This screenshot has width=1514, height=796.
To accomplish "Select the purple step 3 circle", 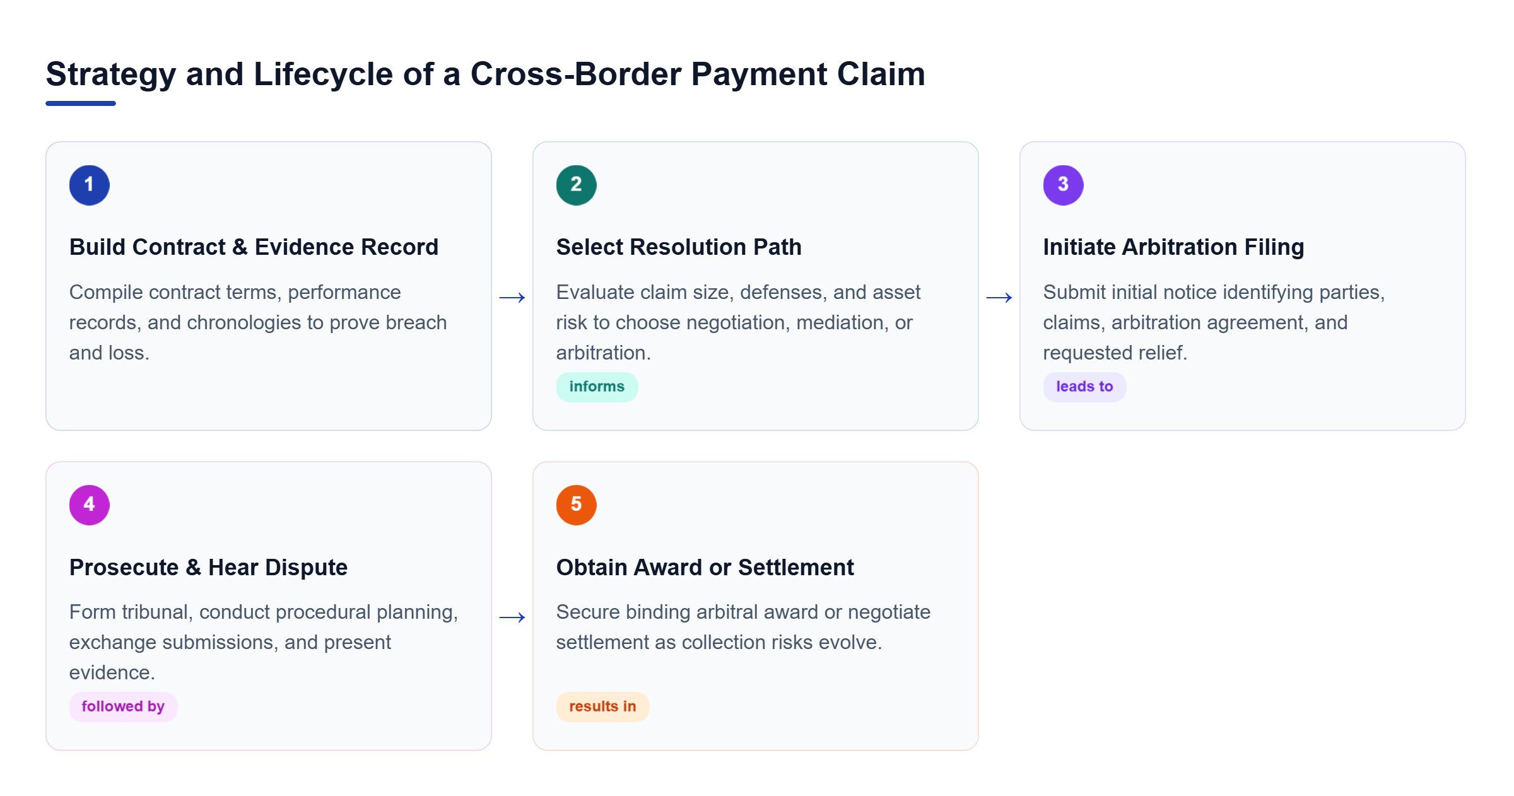I will tap(1063, 185).
